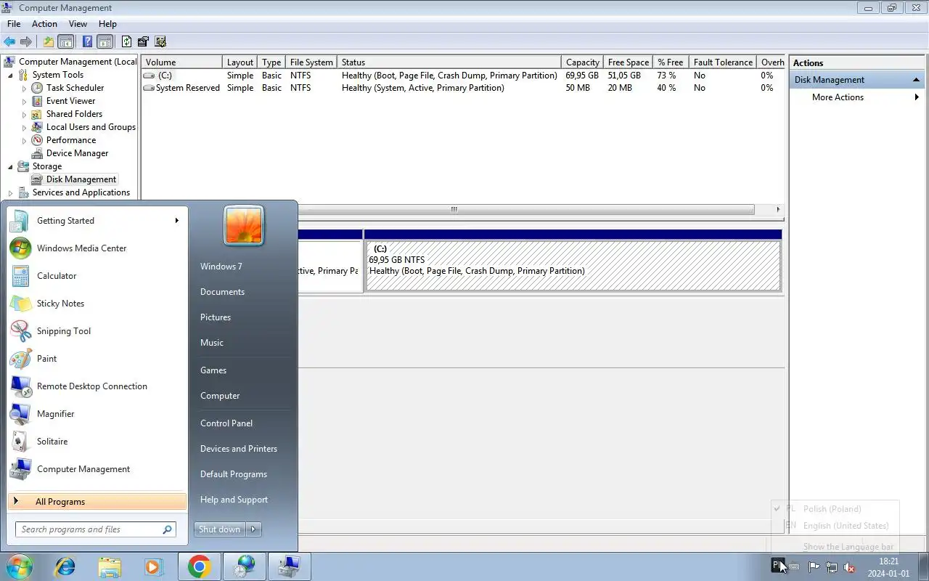Select the Performance icon in the tree

[x=37, y=140]
